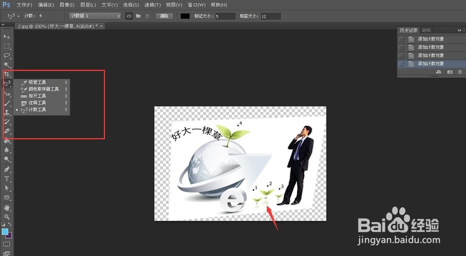Select the Red Eye healing tool

[7, 94]
